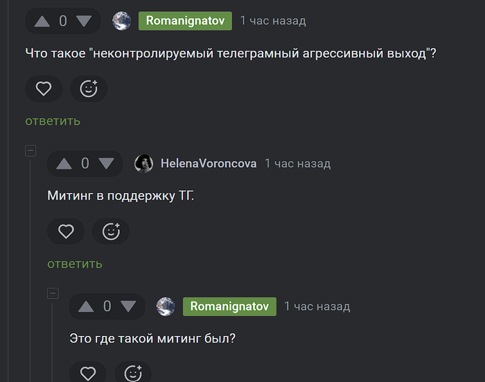The height and width of the screenshot is (382, 485).
Task: Collapse HelenaVoroncova's comment thread
Action: [30, 150]
